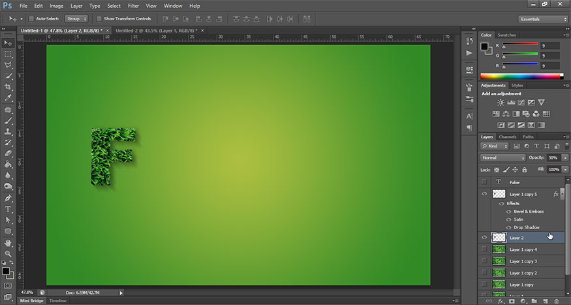Viewport: 571px width, 305px height.
Task: Select the Crop tool
Action: pos(8,87)
